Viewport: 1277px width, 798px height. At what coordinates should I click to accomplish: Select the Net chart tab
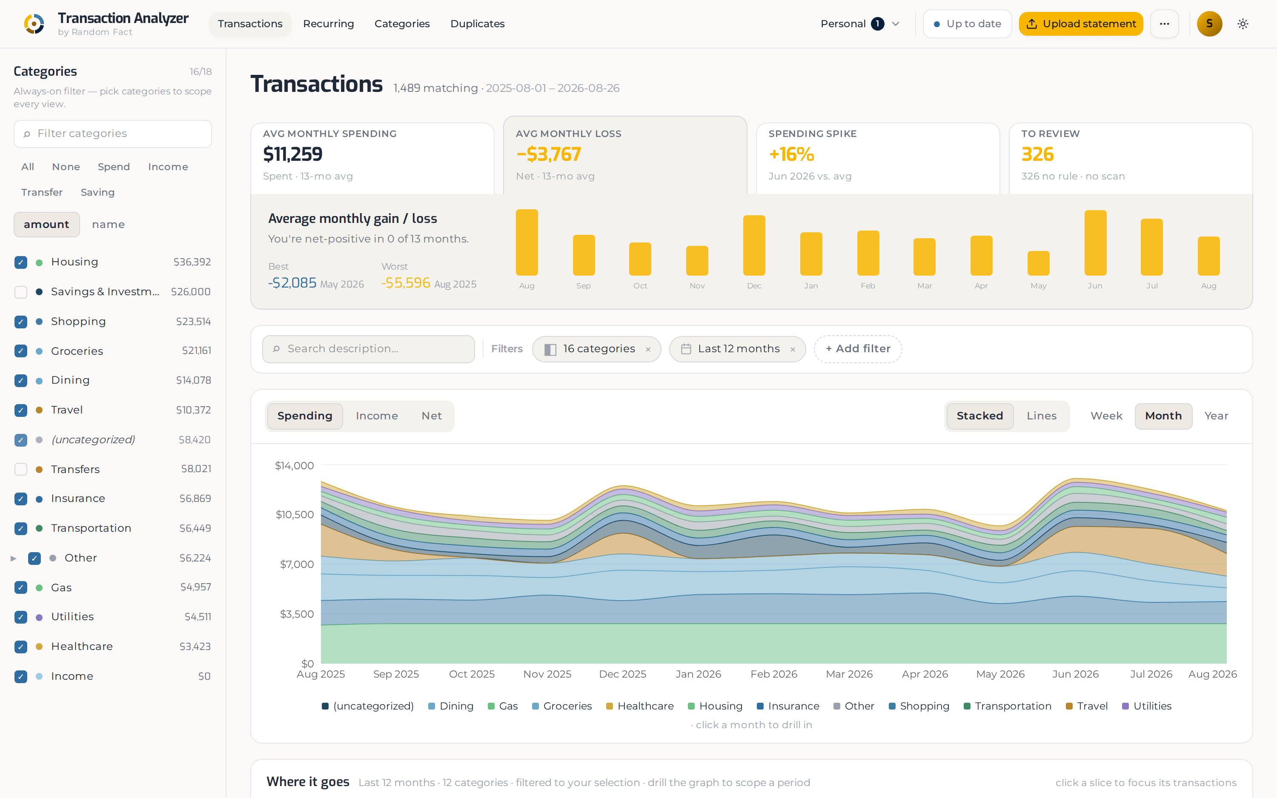431,416
